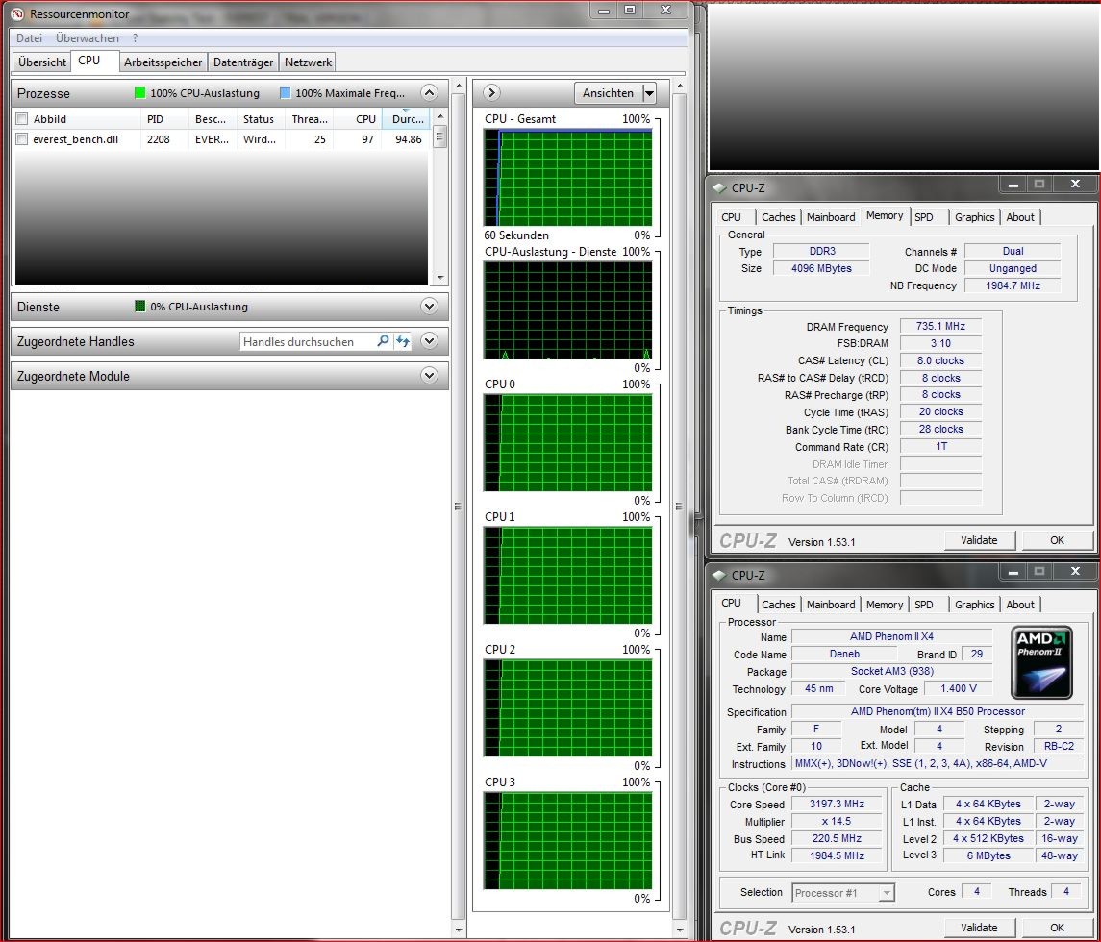Open Mainboard tab in upper CPU-Z
This screenshot has height=942, width=1101.
[831, 217]
